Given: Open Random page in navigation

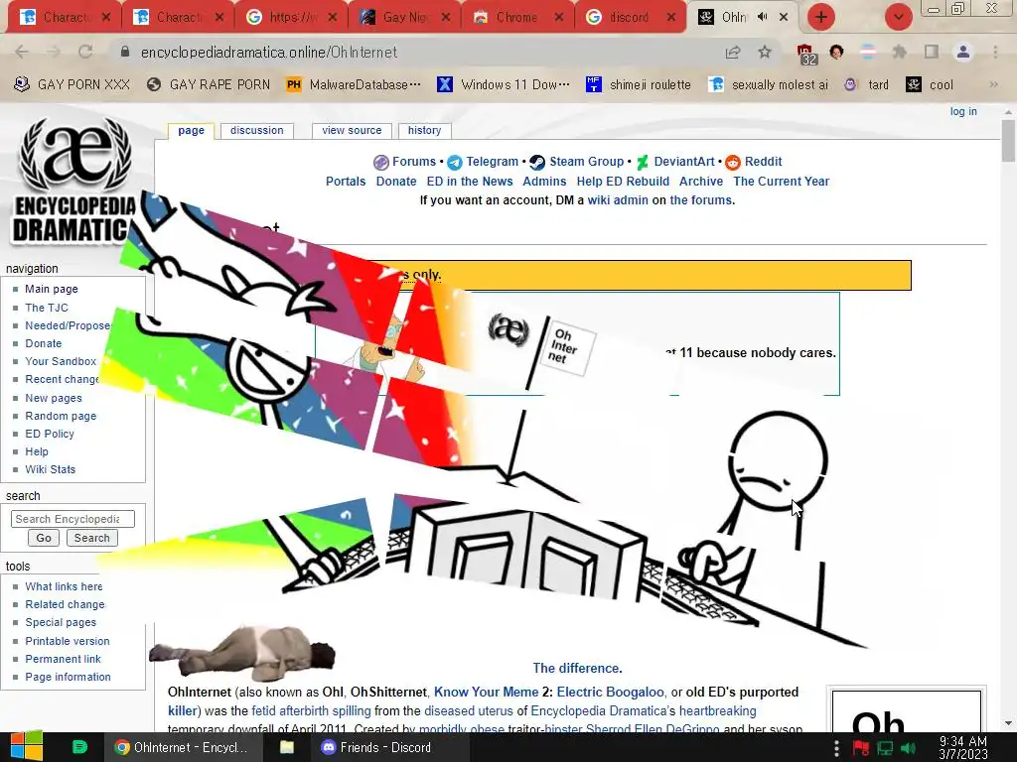Looking at the screenshot, I should 61,416.
